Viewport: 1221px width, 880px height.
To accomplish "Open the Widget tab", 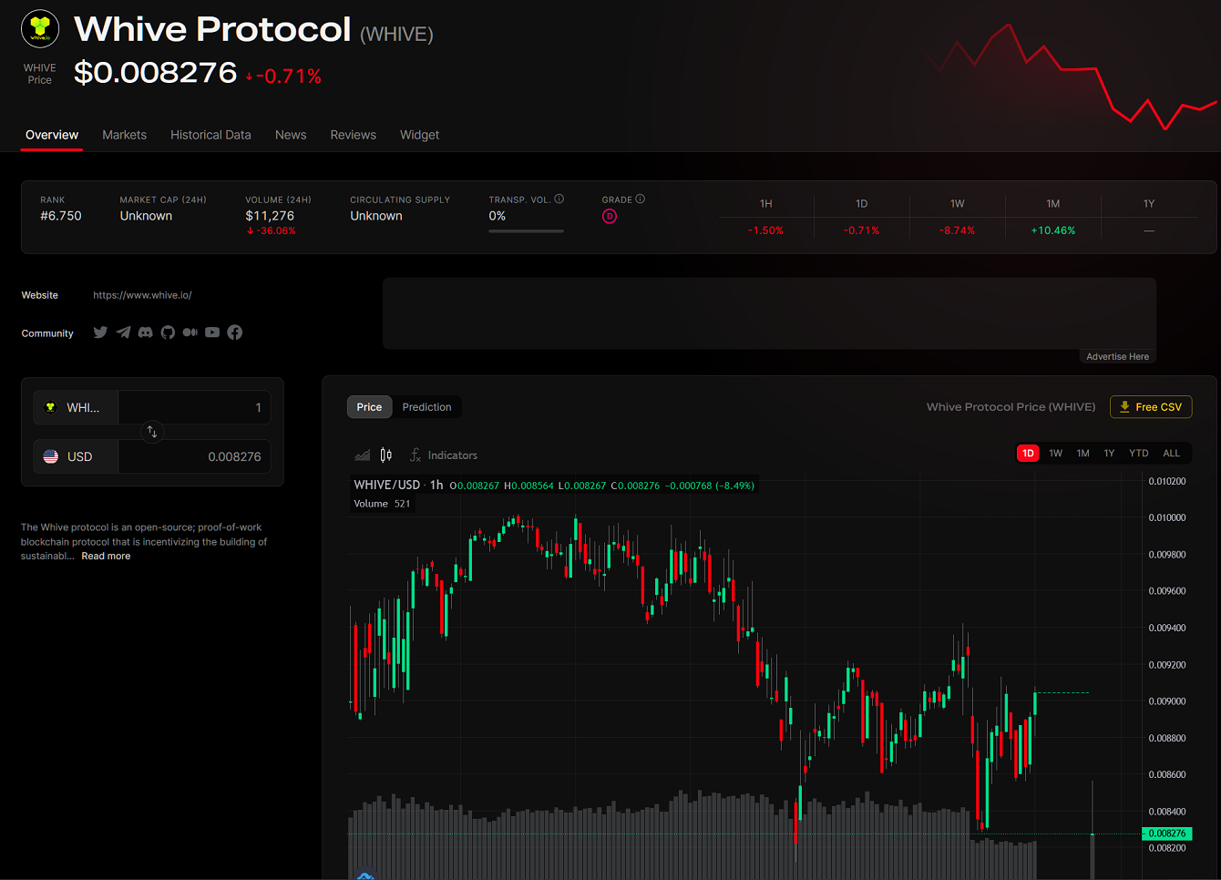I will click(x=419, y=135).
